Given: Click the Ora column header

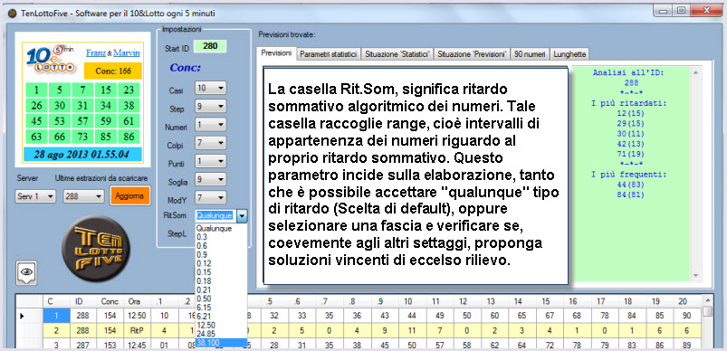Looking at the screenshot, I should [x=138, y=301].
